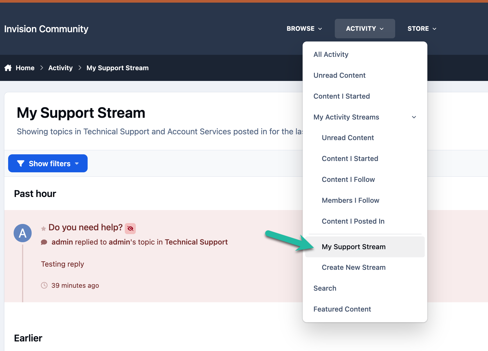Viewport: 488px width, 351px height.
Task: Click the My Support Stream page heading
Action: click(x=81, y=113)
